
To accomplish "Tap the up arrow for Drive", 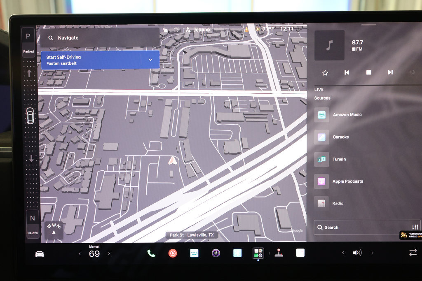I will 29,73.
